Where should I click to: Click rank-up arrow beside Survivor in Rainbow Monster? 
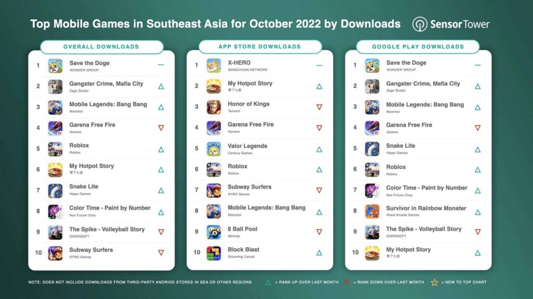coord(478,212)
